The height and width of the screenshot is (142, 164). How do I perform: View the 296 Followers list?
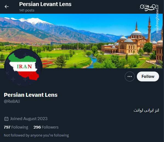(x=46, y=127)
